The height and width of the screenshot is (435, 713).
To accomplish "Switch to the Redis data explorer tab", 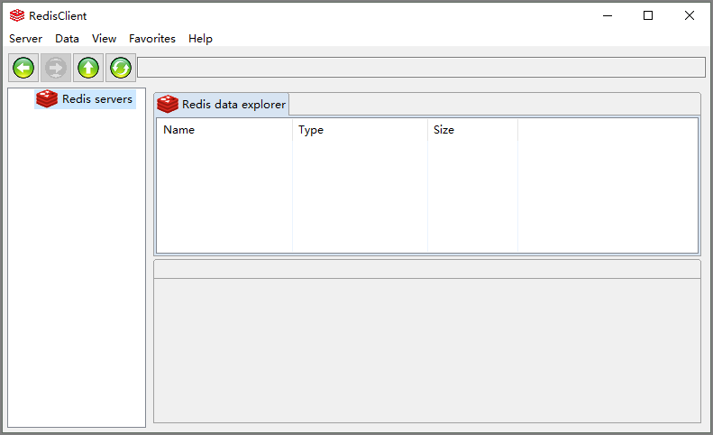I will (222, 104).
